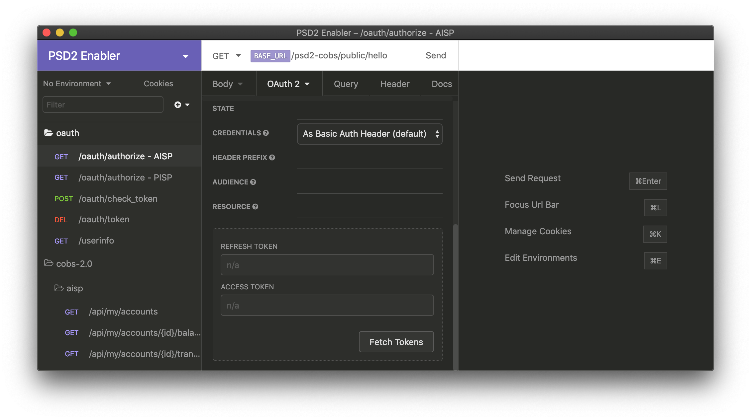The image size is (751, 420).
Task: Show help for Resource field
Action: (x=255, y=207)
